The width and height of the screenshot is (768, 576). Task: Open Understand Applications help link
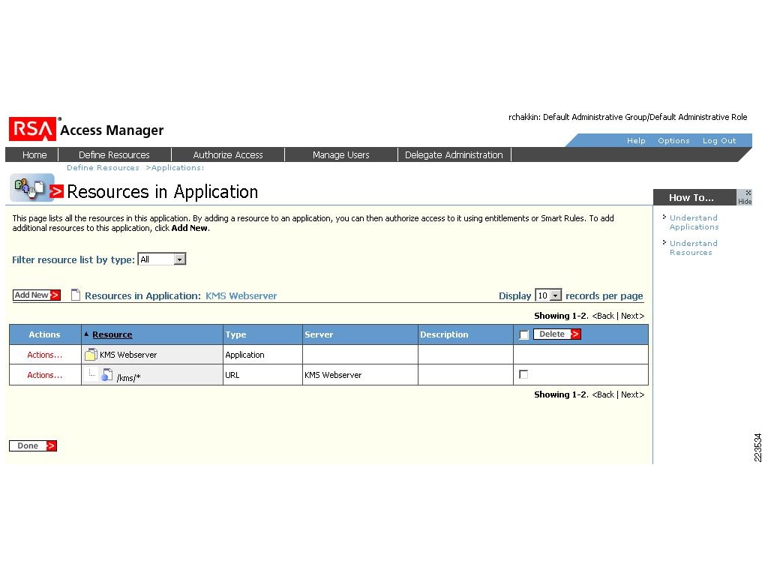[x=694, y=222]
